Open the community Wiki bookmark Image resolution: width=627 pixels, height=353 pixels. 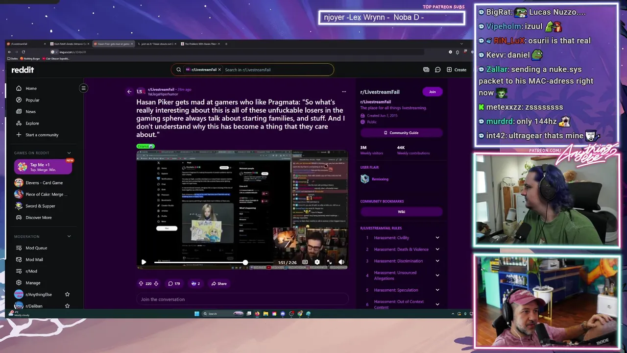401,212
